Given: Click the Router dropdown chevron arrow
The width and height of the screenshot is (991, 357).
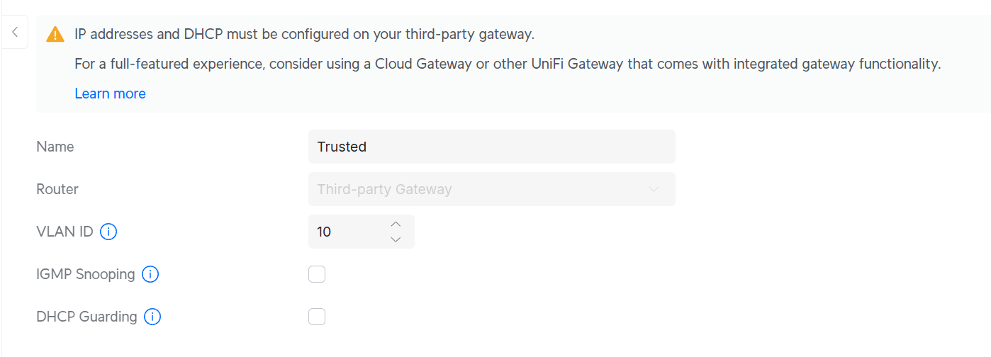Looking at the screenshot, I should (654, 189).
